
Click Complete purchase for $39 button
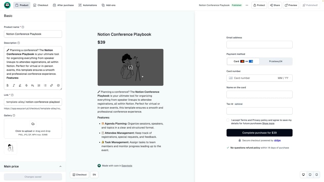(x=259, y=133)
